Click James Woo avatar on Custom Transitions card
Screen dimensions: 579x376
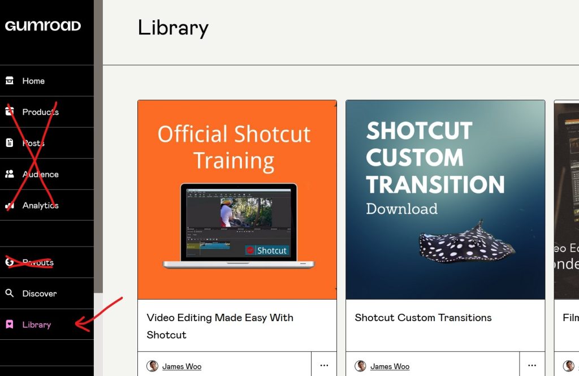(360, 366)
